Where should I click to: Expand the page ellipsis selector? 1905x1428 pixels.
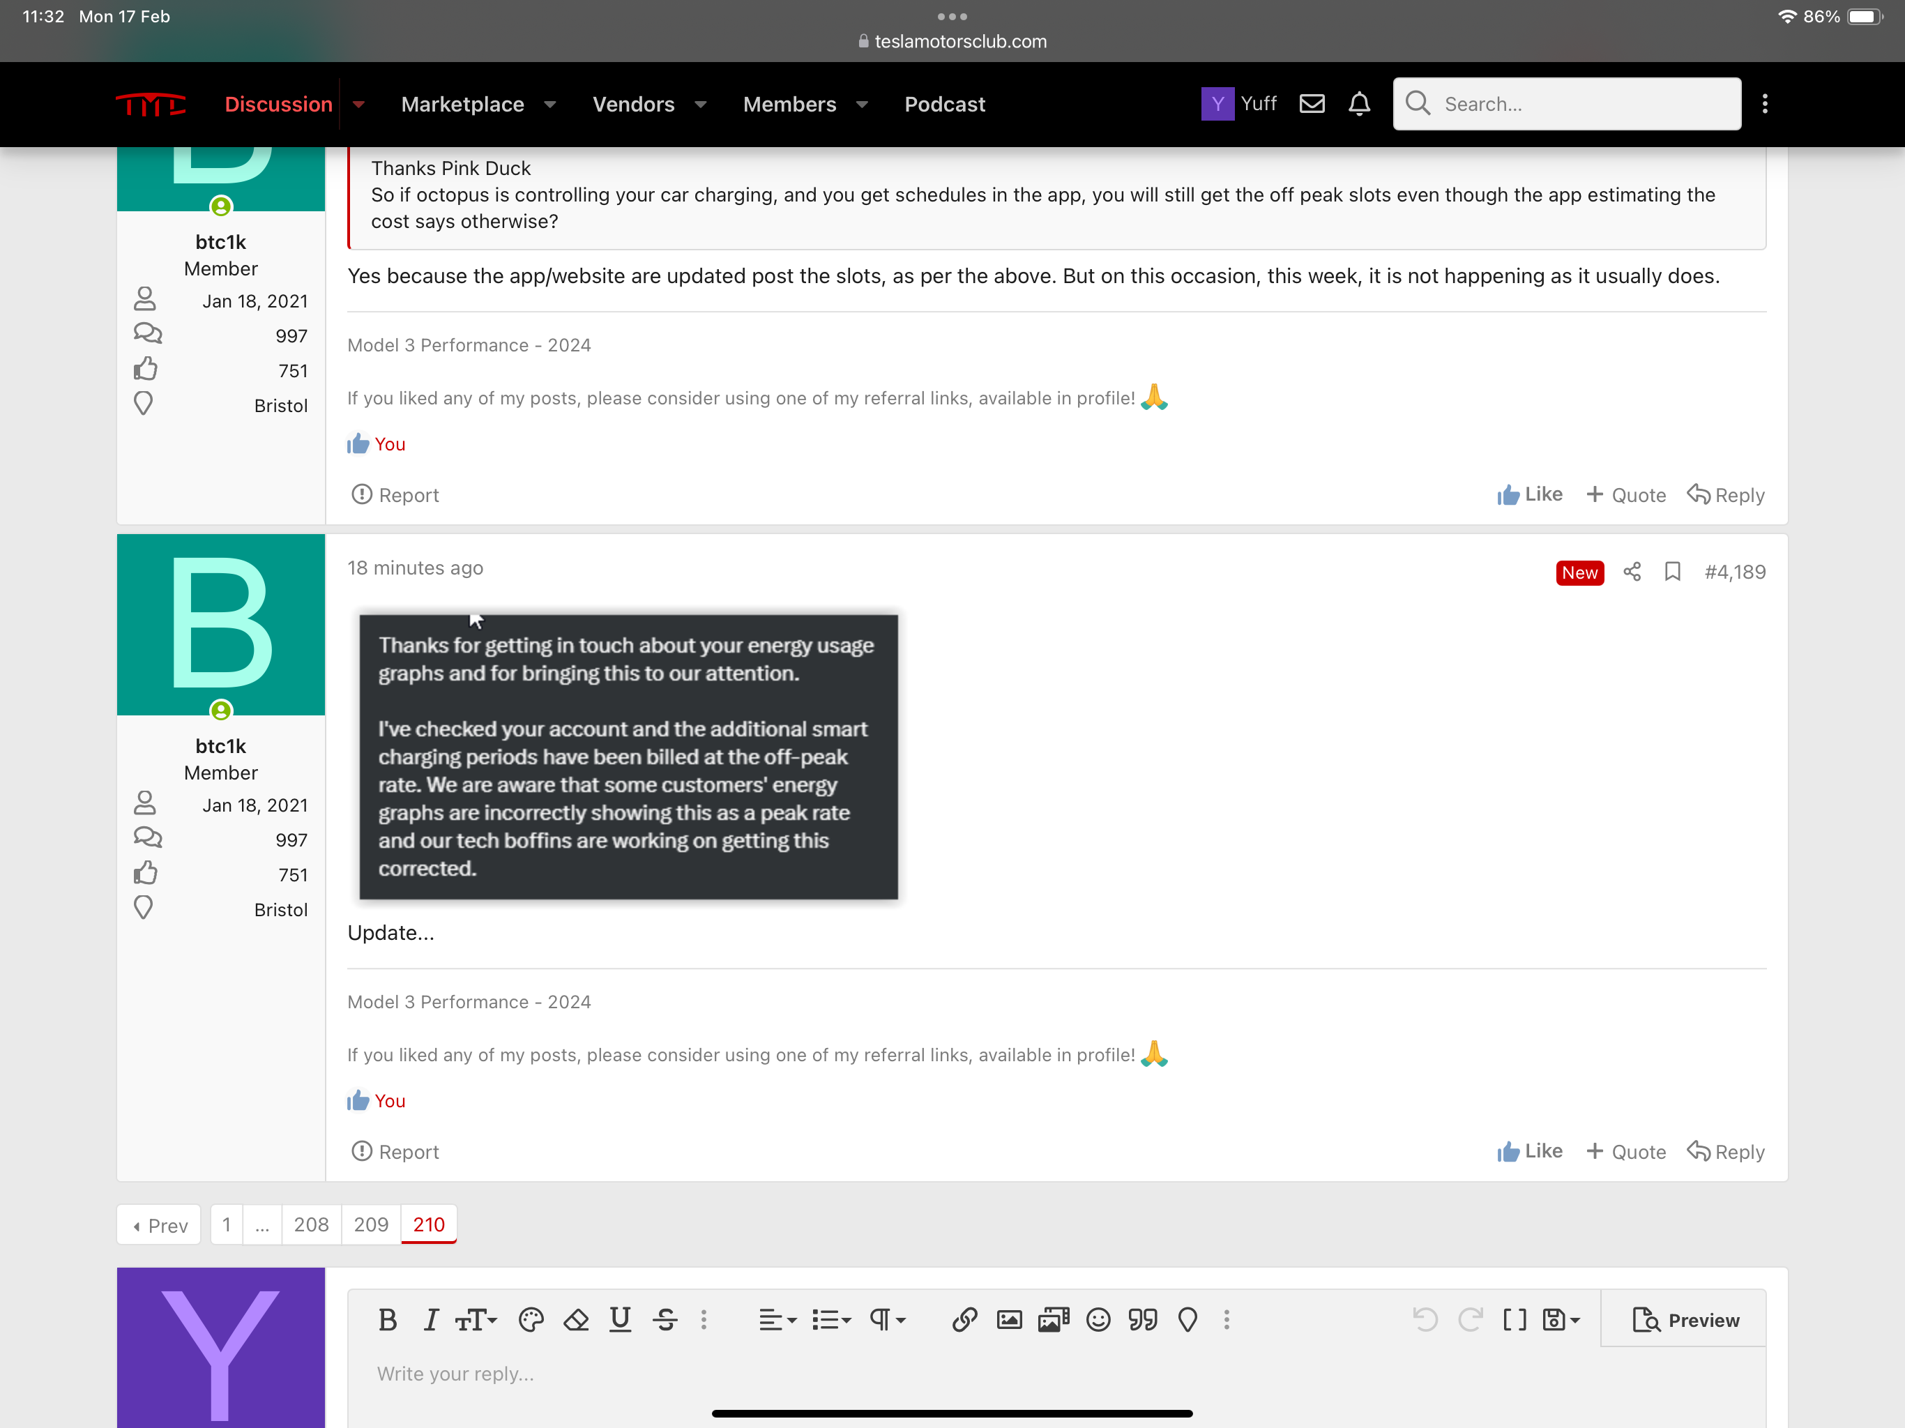click(x=261, y=1224)
